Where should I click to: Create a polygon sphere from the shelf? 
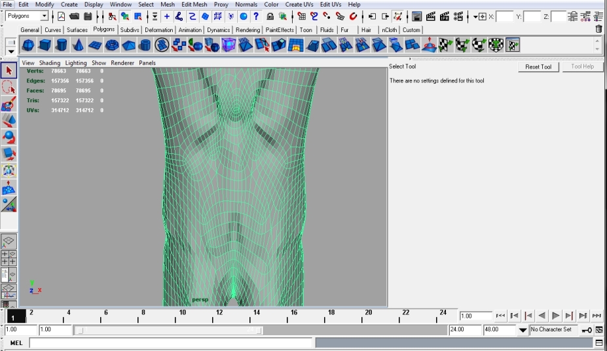(28, 45)
